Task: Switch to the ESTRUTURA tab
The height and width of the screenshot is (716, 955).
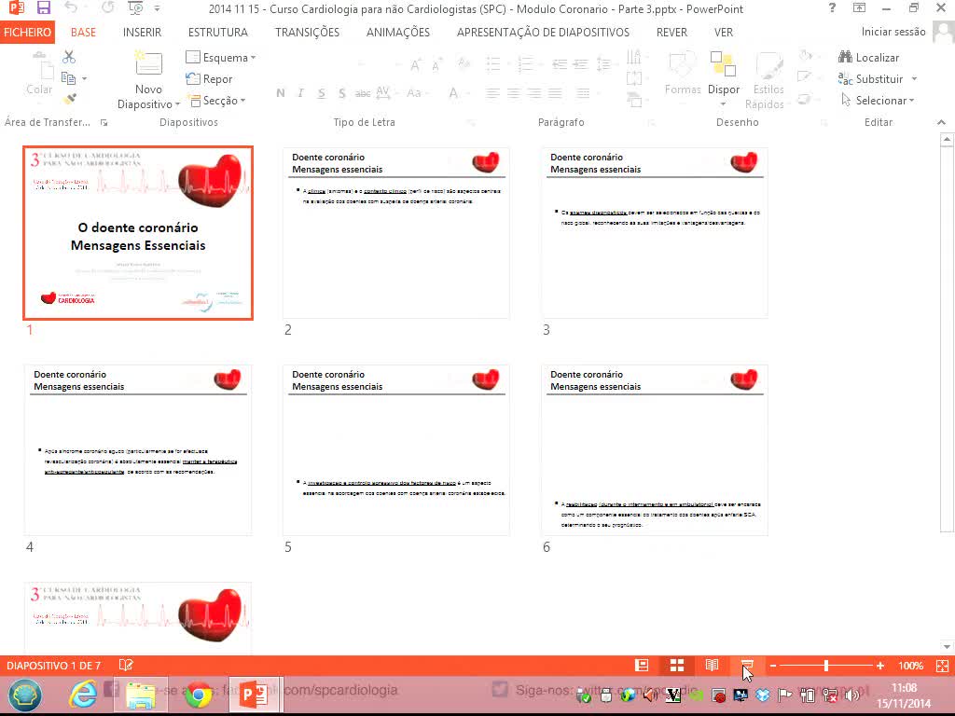Action: (218, 33)
